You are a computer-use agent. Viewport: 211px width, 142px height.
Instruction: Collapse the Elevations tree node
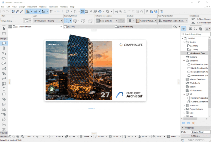184,61
